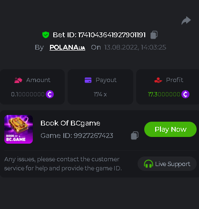Click the purple Payout card icon

pyautogui.click(x=88, y=80)
